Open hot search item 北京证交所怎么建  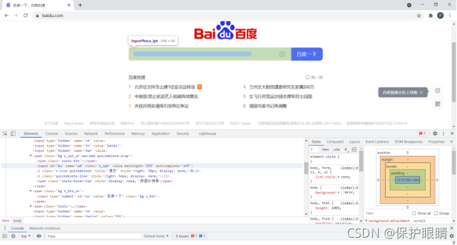tap(164, 87)
